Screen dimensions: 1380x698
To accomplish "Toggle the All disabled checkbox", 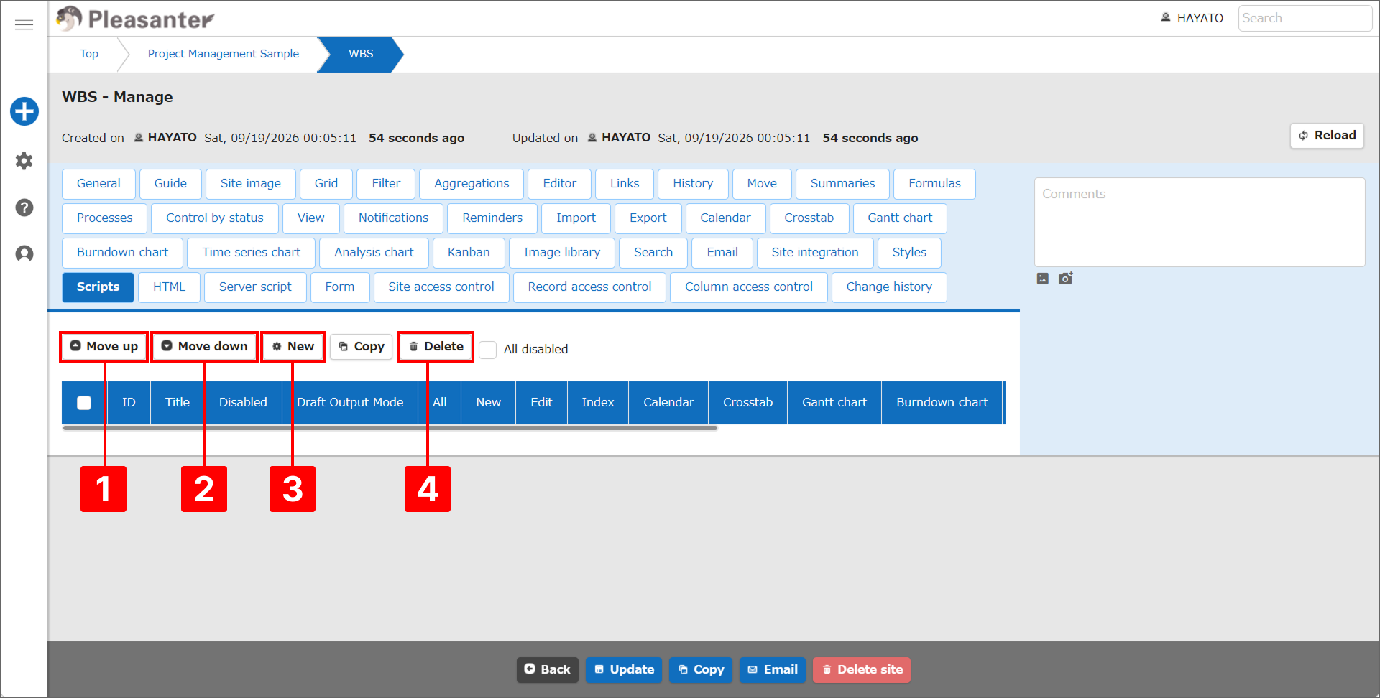I will [488, 350].
